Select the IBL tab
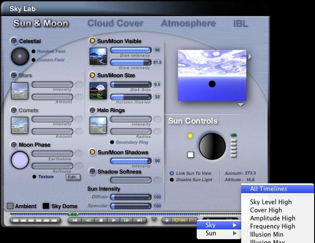The height and width of the screenshot is (243, 315). pos(241,24)
